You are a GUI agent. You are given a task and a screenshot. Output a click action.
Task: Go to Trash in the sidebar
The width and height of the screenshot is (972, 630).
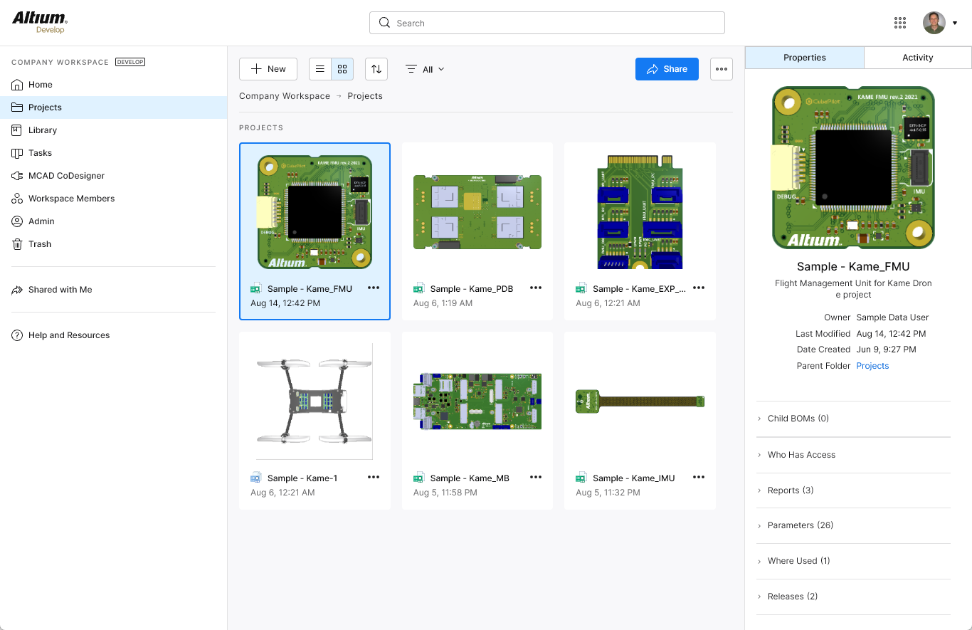click(40, 244)
